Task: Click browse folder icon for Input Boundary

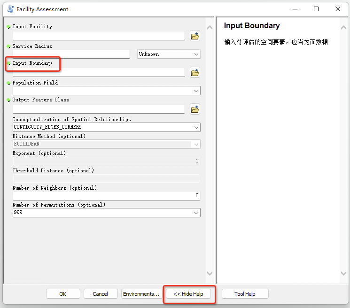Action: 195,72
